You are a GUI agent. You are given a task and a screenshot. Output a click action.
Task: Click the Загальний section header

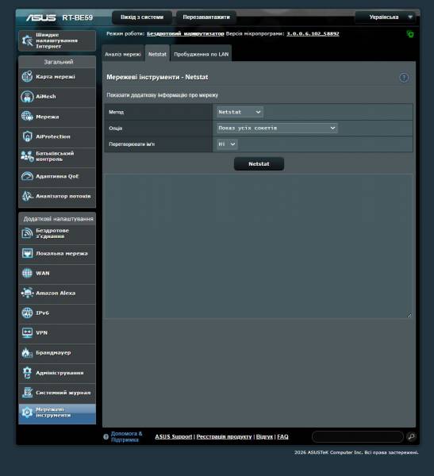click(x=57, y=62)
